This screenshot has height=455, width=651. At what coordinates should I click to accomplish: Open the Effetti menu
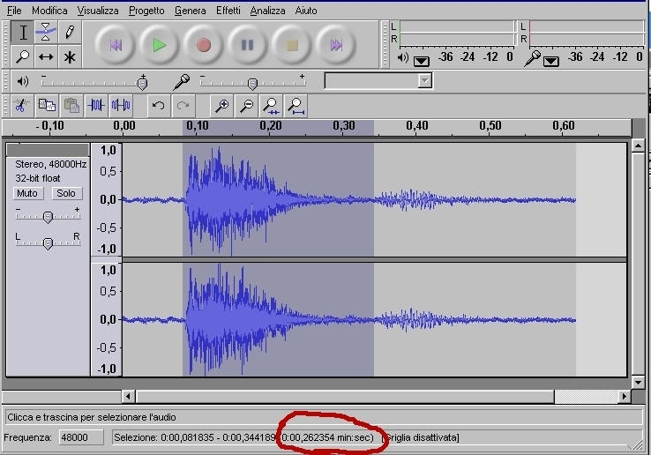[x=228, y=11]
